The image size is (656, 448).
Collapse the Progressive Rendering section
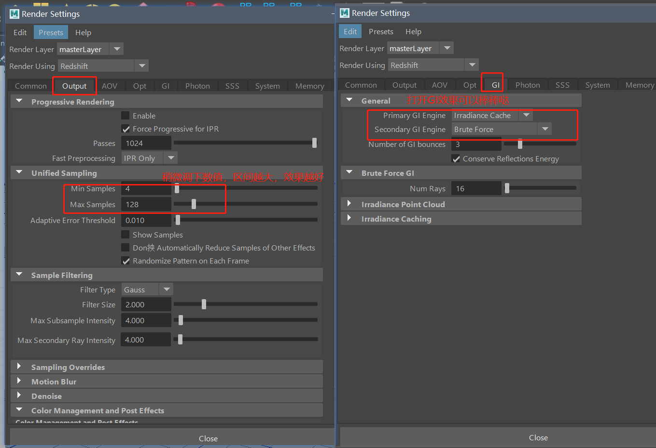19,101
